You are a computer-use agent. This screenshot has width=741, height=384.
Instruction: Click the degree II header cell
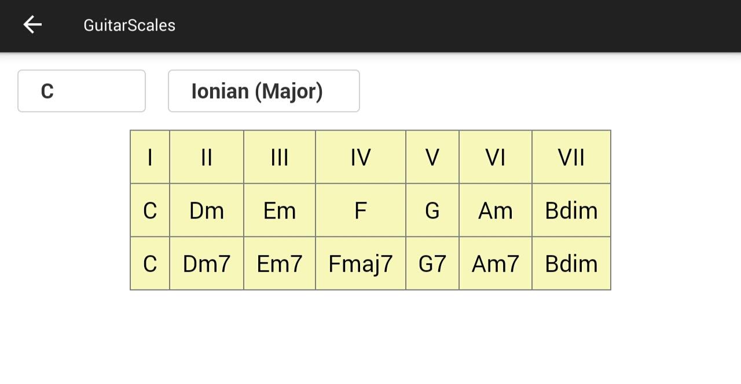pos(207,157)
